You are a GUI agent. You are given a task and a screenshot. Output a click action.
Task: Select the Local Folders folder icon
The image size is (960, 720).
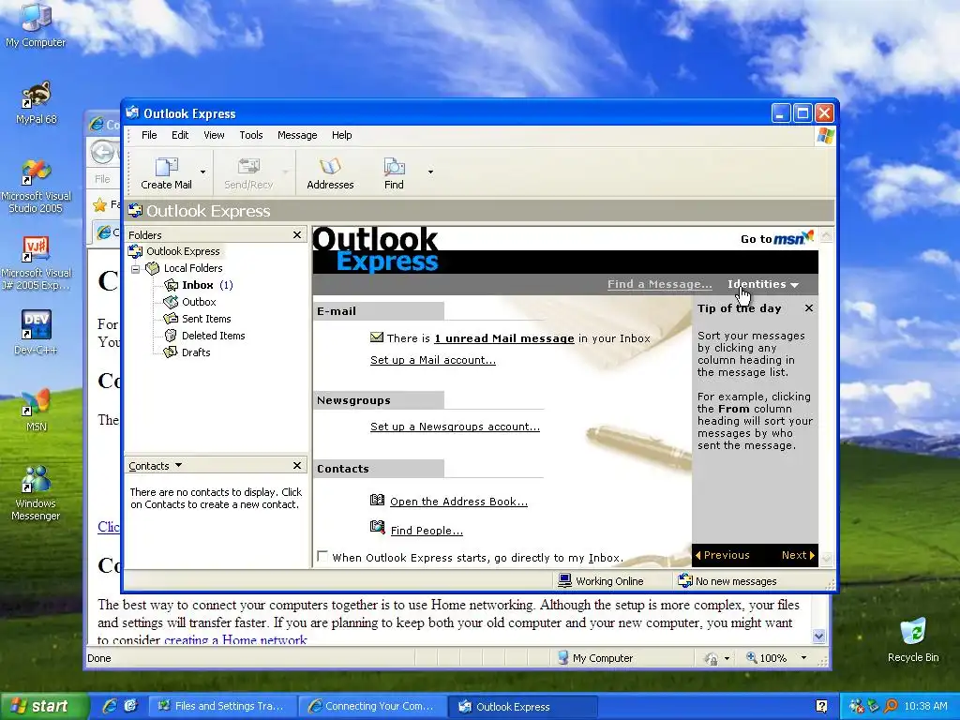(153, 268)
